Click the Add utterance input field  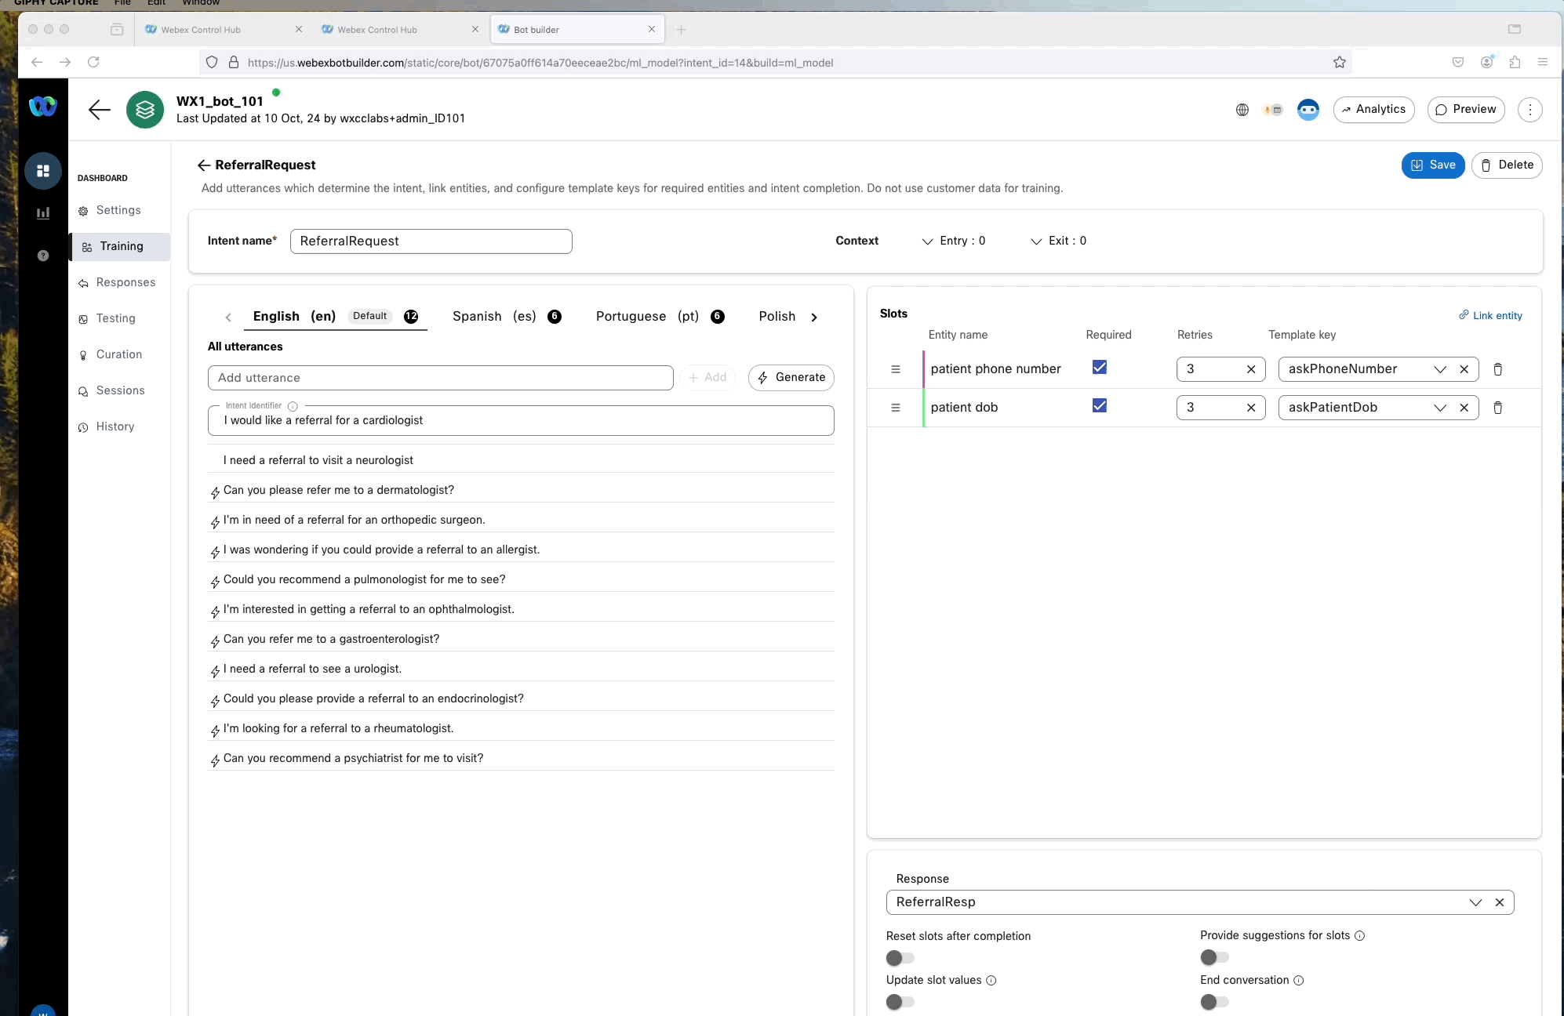[440, 378]
